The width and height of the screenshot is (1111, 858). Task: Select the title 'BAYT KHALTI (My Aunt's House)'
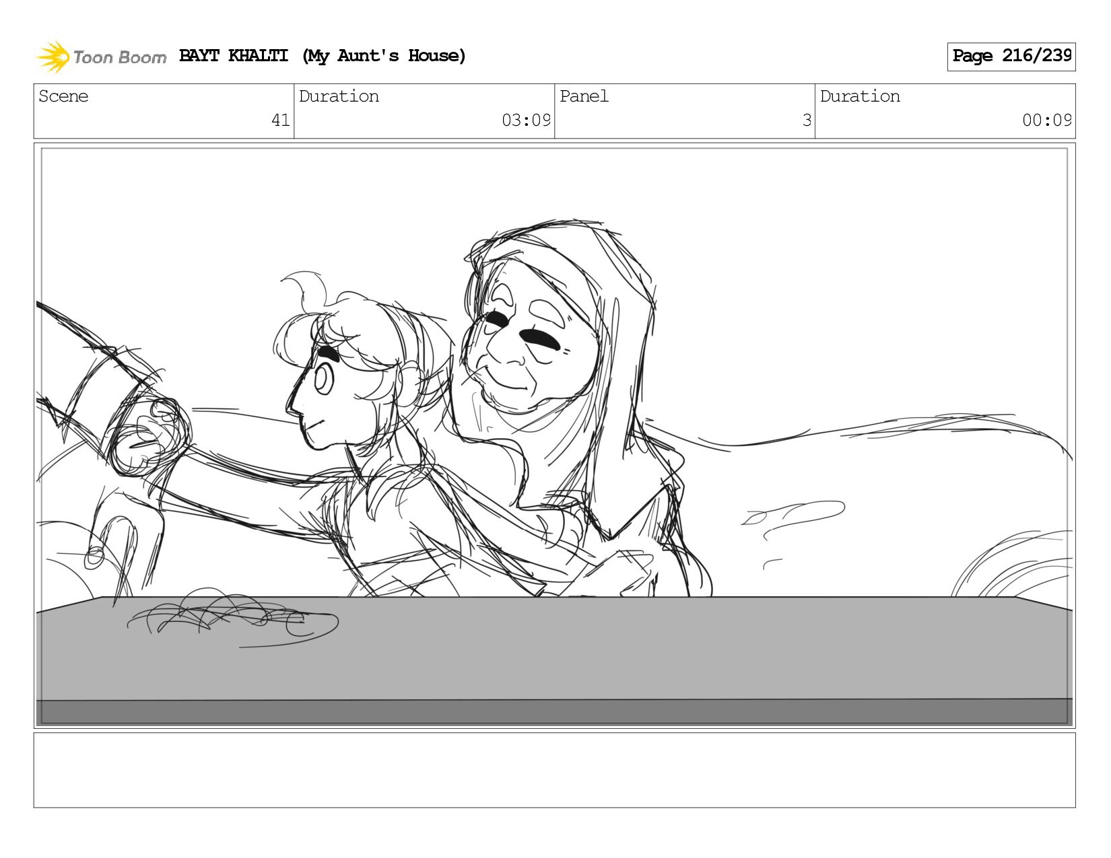[323, 56]
